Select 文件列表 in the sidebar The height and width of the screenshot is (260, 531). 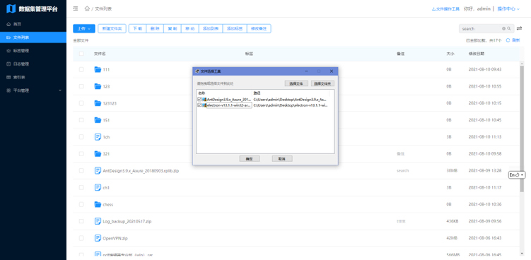coord(33,37)
